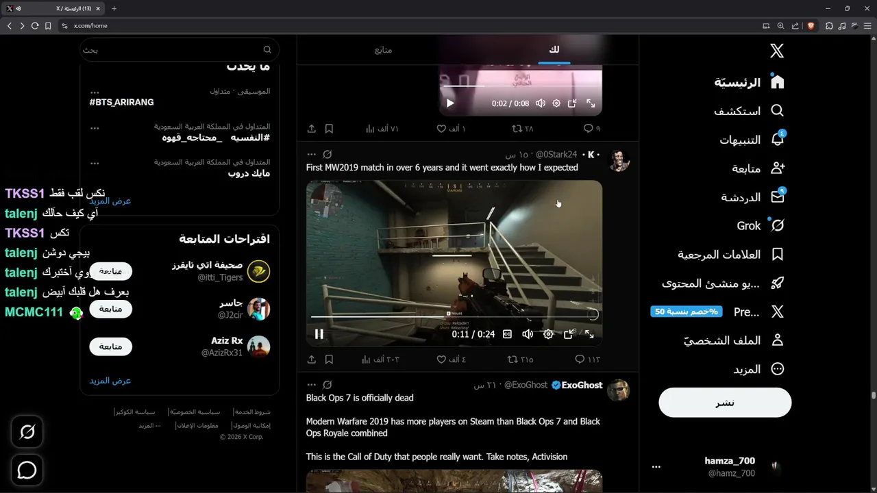Screen dimensions: 877x493
Task: Open settings gear on top video
Action: point(556,103)
